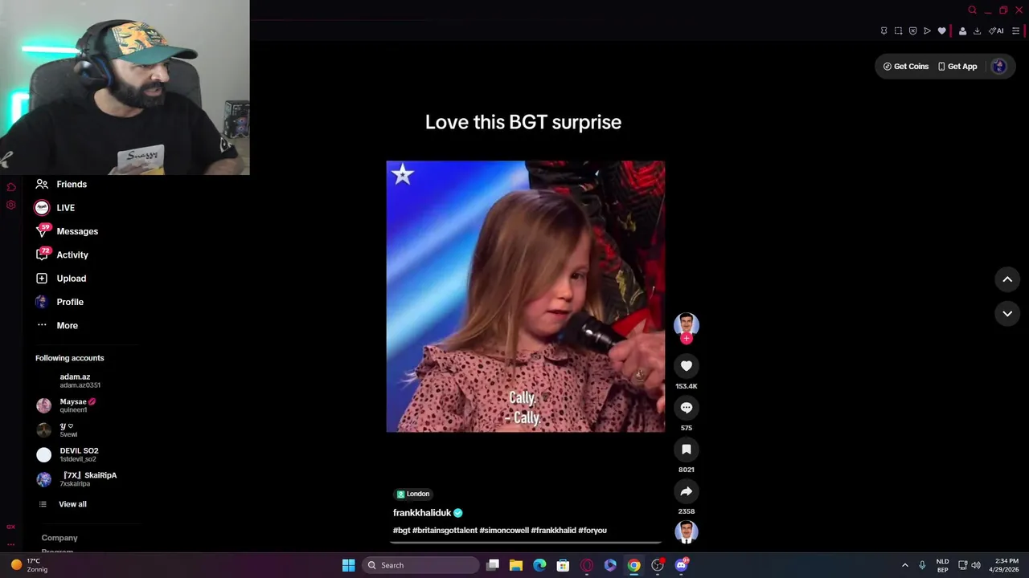1029x578 pixels.
Task: Click the #foryou hashtag
Action: click(592, 531)
